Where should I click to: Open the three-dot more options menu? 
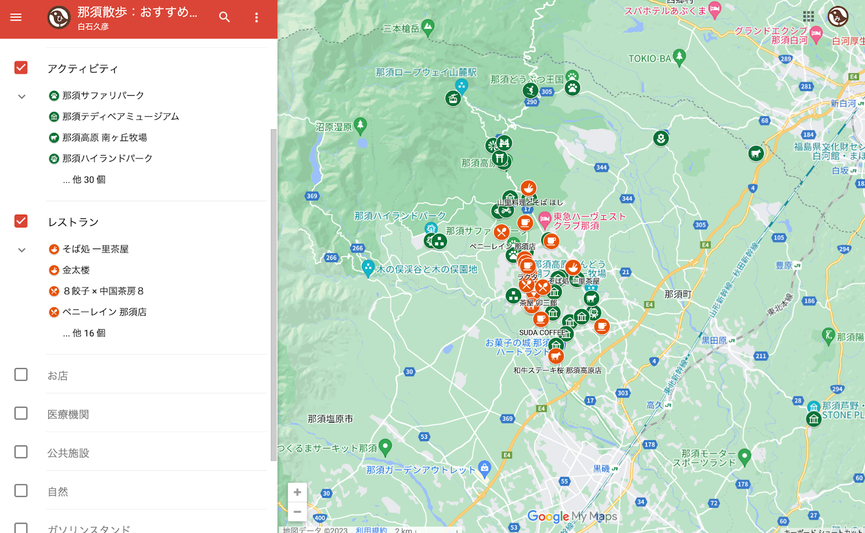click(256, 17)
